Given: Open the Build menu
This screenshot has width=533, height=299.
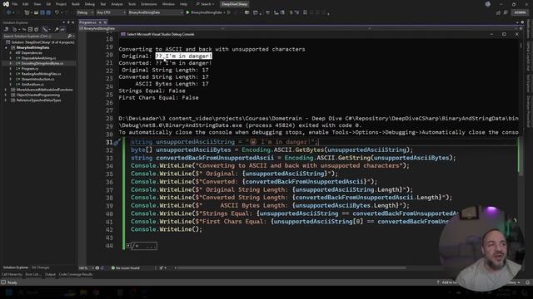Looking at the screenshot, I should coord(76,4).
